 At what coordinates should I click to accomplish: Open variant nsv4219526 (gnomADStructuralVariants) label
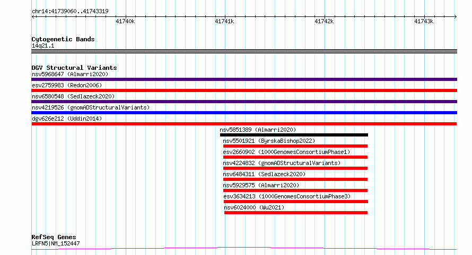pos(91,107)
